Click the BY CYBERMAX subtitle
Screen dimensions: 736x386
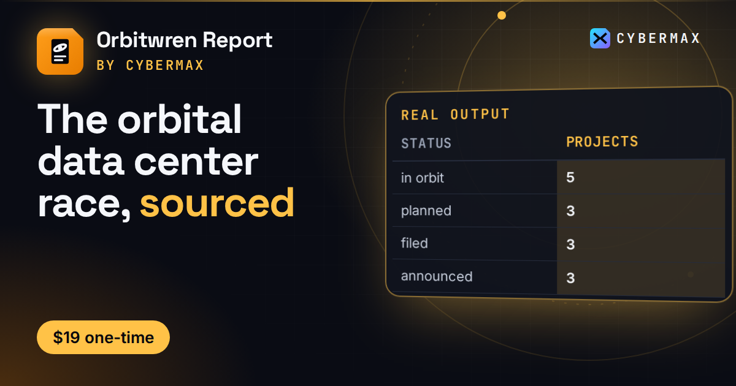pyautogui.click(x=150, y=65)
